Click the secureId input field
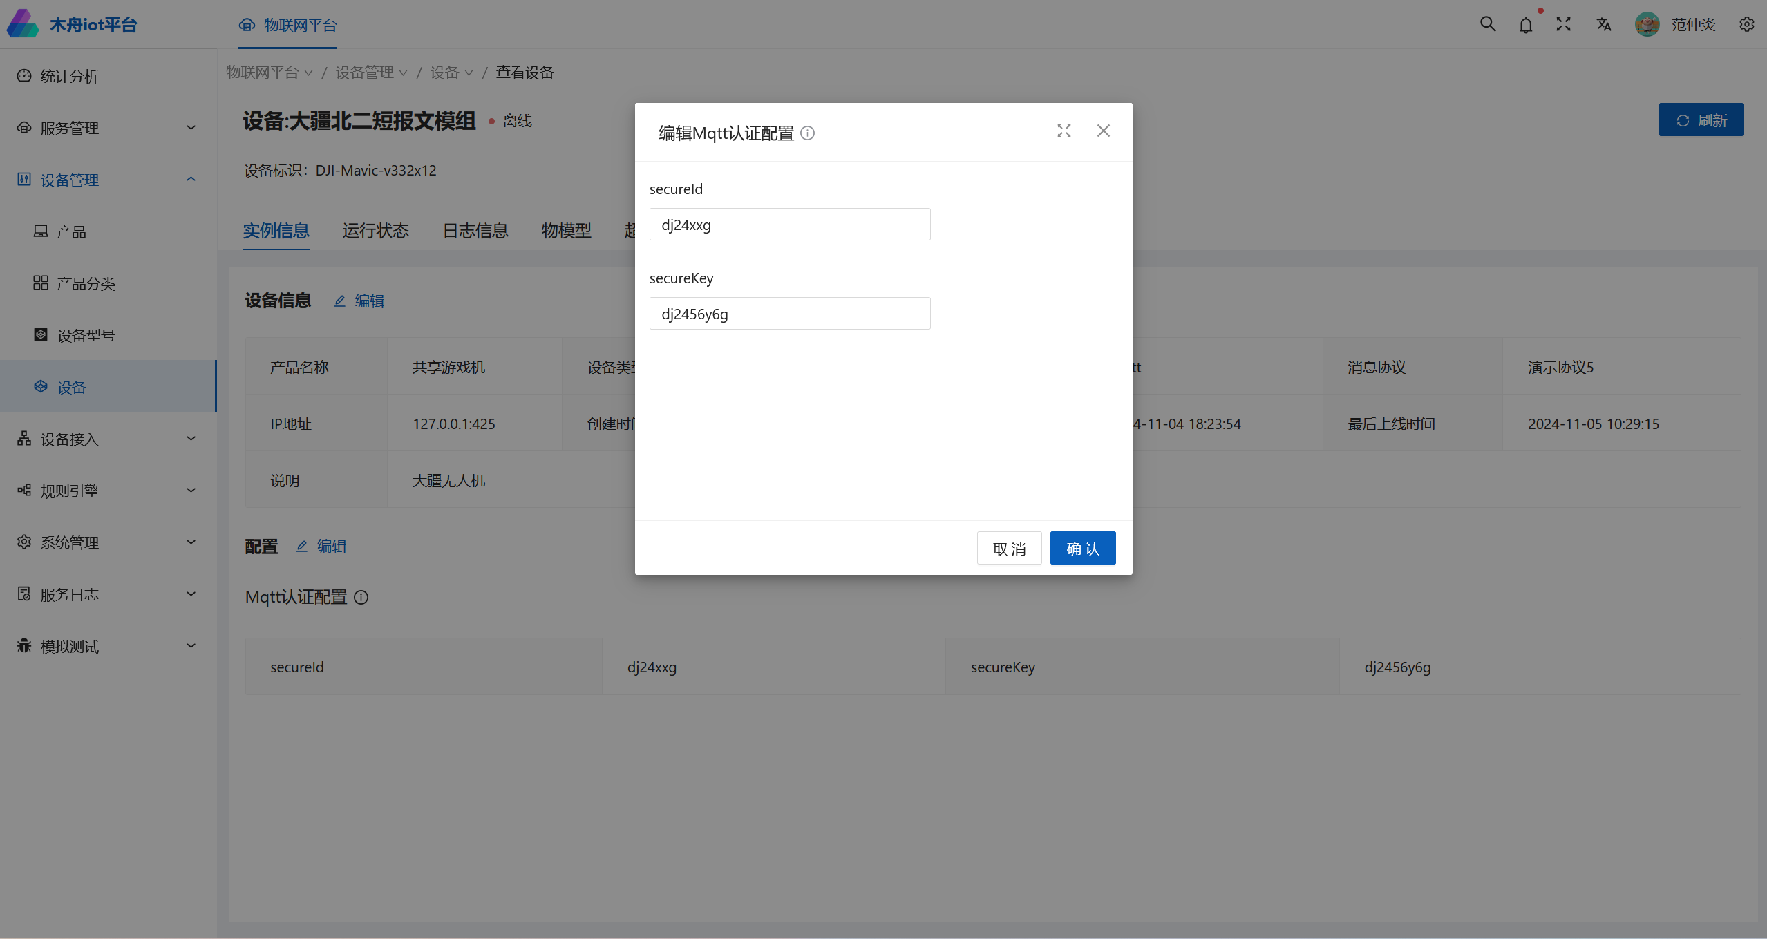1767x939 pixels. click(789, 225)
